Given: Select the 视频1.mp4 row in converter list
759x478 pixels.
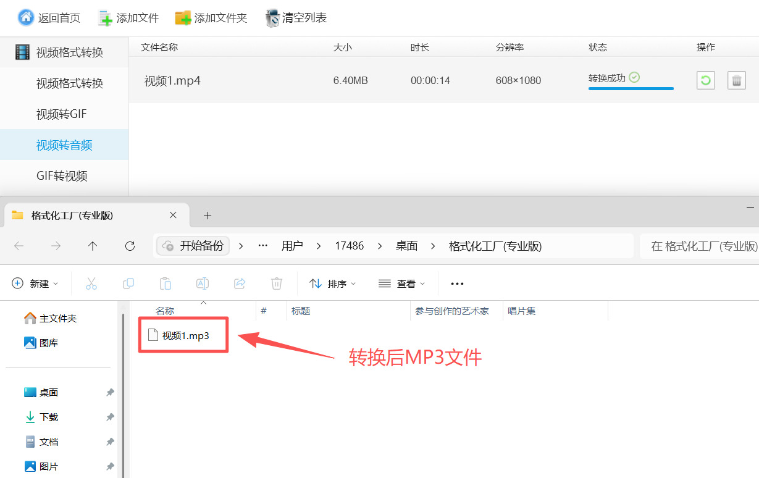Looking at the screenshot, I should point(443,80).
